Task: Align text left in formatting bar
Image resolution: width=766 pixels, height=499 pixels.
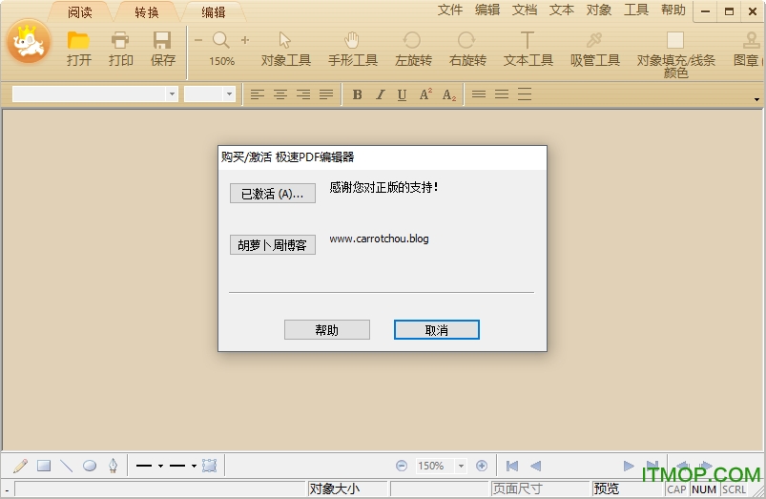Action: (x=258, y=94)
